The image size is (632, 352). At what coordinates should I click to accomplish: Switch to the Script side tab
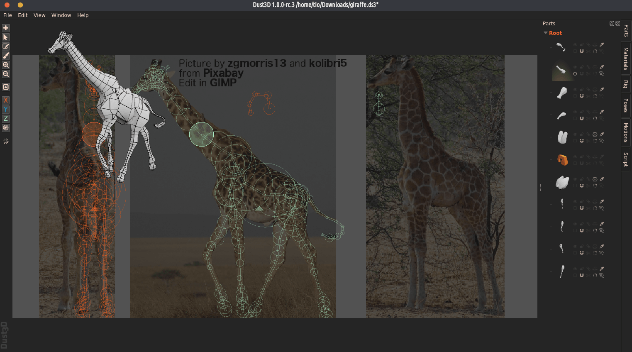(626, 159)
